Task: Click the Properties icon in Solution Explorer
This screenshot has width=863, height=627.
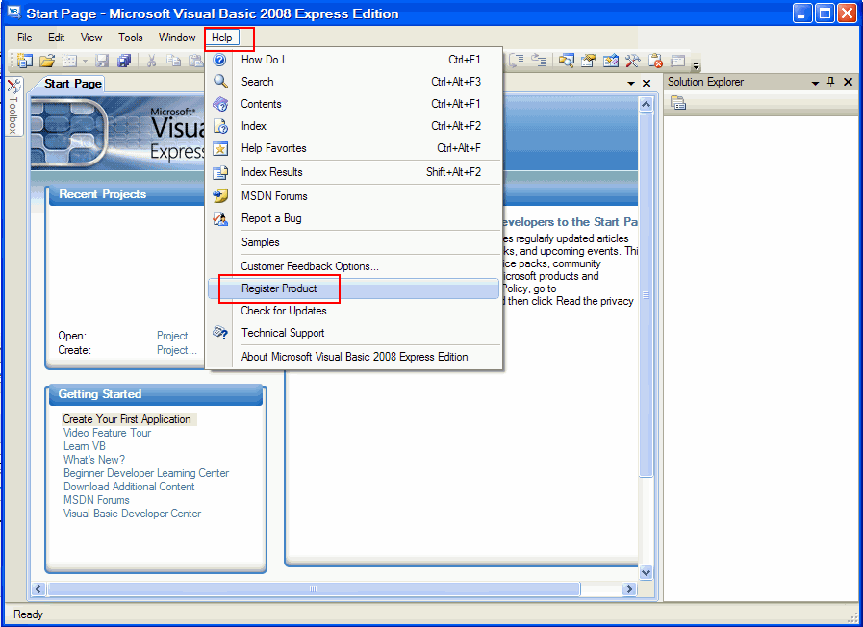Action: (x=678, y=103)
